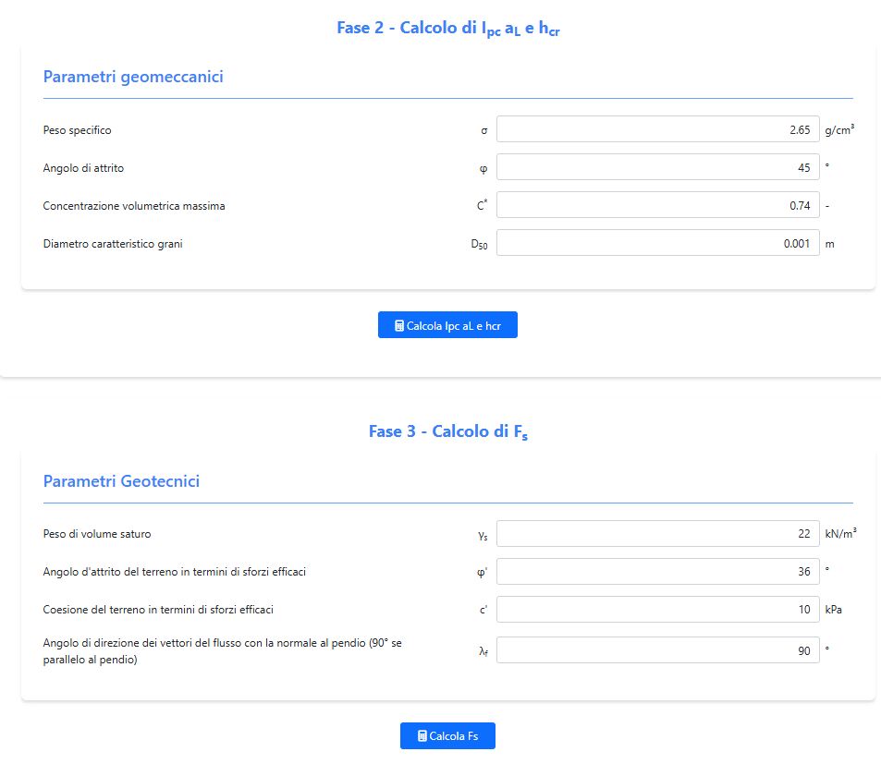Click the Fase 3 - Calcolo di Fs heading
This screenshot has height=764, width=881.
448,432
